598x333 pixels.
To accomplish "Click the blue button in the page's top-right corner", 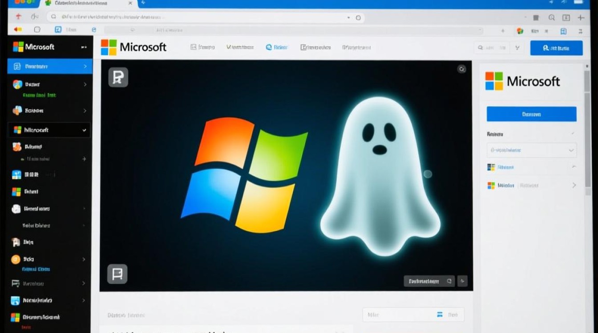I will (556, 48).
